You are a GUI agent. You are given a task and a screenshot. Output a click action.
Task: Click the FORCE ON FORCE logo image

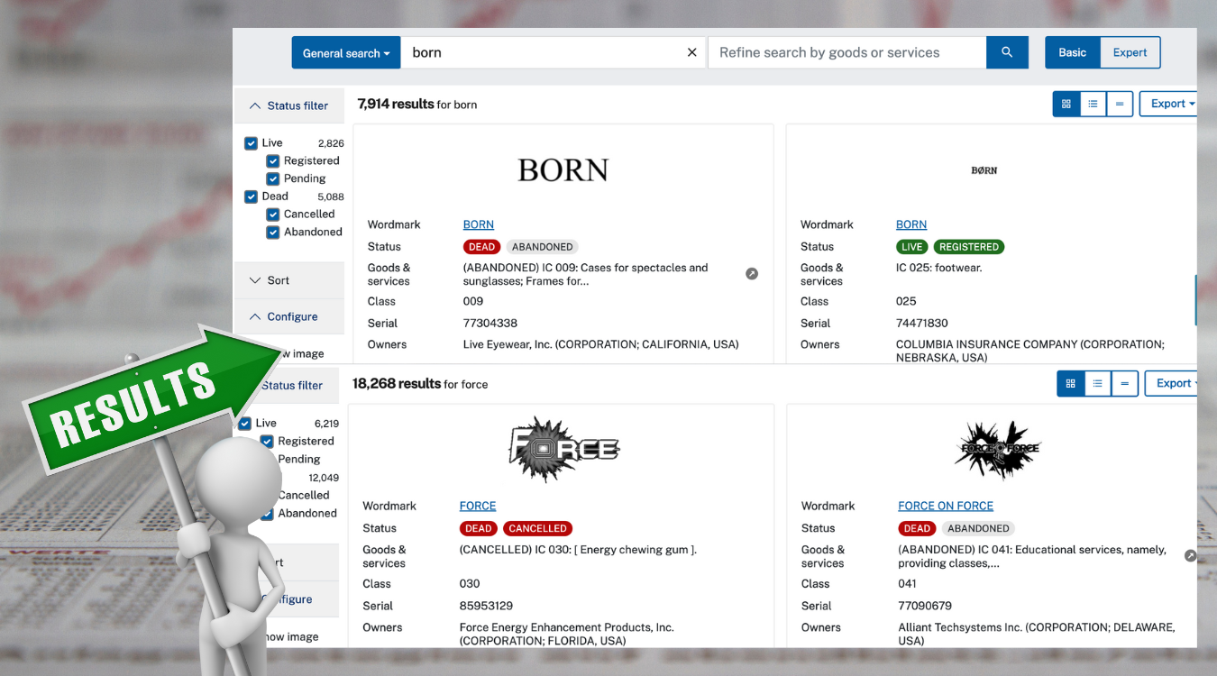click(x=997, y=449)
